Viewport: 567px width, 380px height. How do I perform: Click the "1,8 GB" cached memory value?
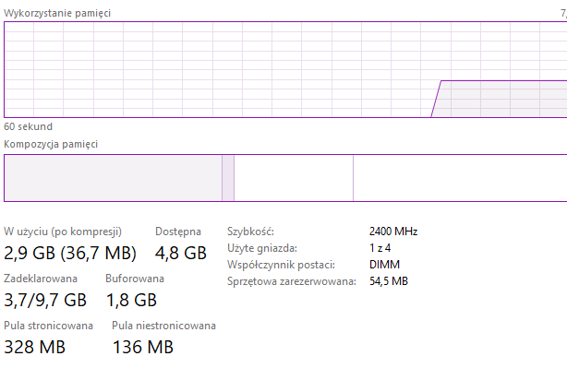131,300
